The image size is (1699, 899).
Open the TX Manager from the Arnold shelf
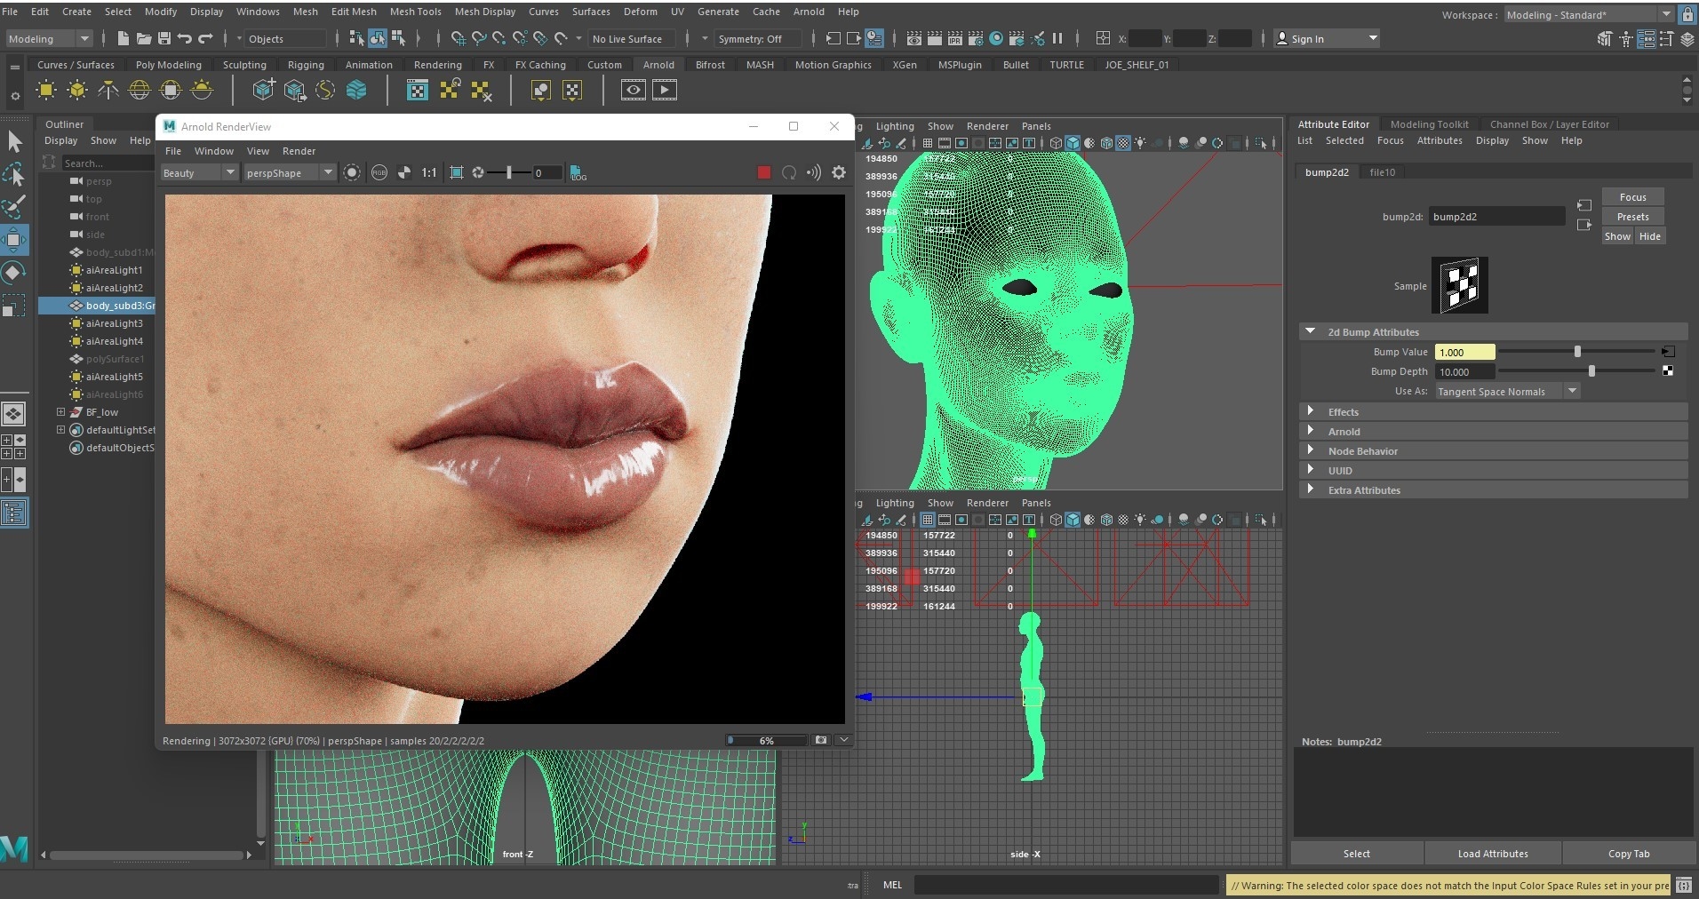tap(418, 90)
